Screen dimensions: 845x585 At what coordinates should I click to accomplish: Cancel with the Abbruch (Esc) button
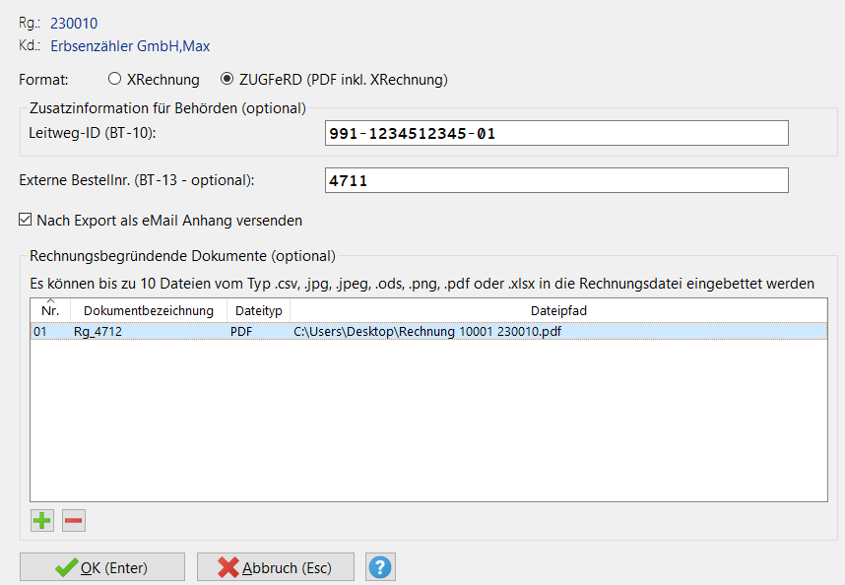tap(275, 567)
